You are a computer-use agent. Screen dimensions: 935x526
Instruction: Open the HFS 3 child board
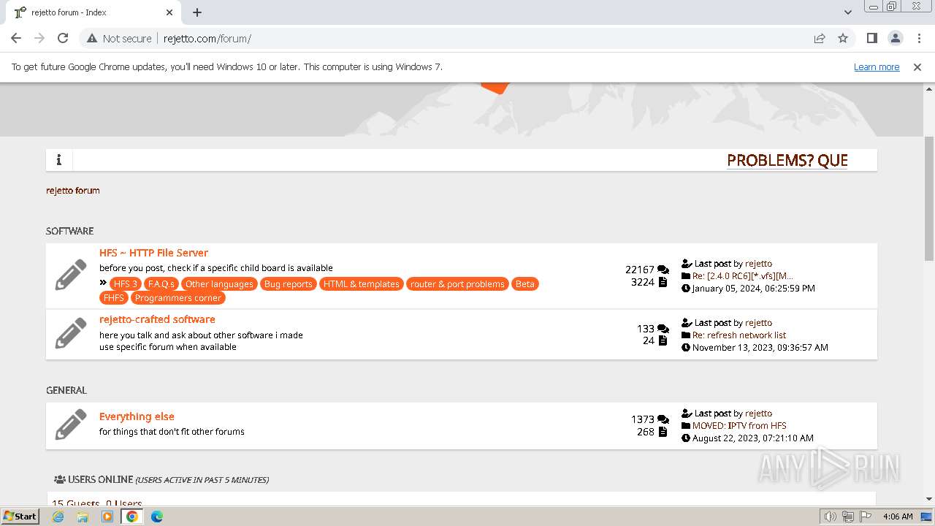tap(126, 283)
